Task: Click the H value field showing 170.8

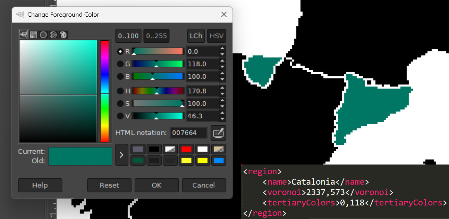Action: click(x=202, y=91)
